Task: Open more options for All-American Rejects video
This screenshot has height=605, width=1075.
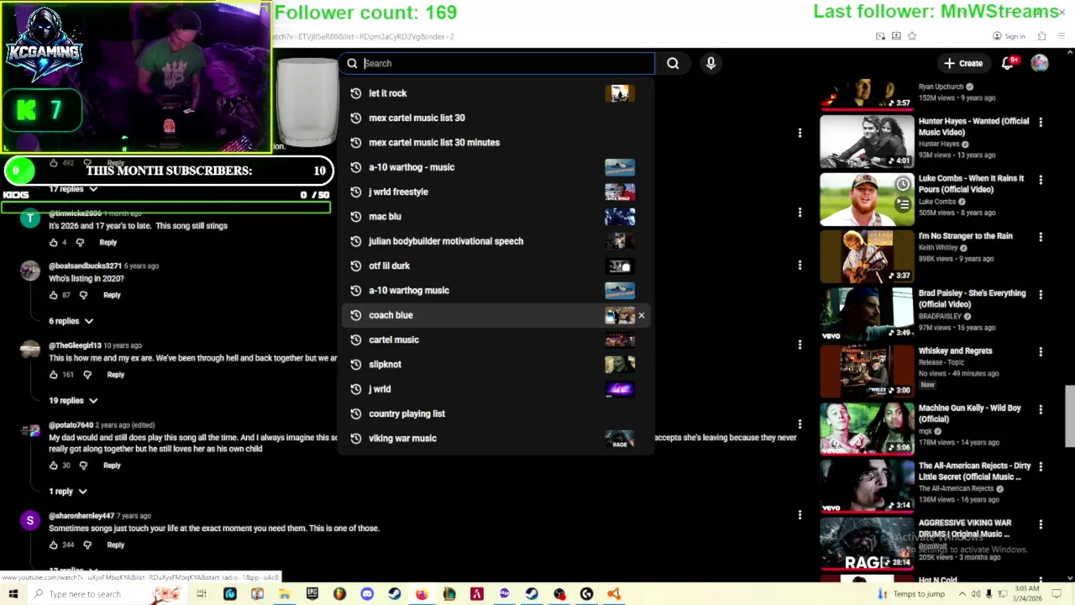Action: (1041, 466)
